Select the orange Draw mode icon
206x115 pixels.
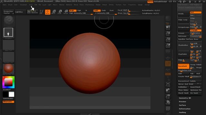click(48, 12)
